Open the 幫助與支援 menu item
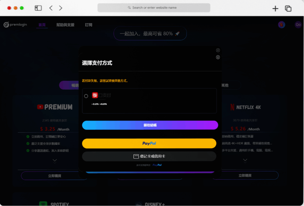Screen dimensions: 304x206 pyautogui.click(x=65, y=25)
